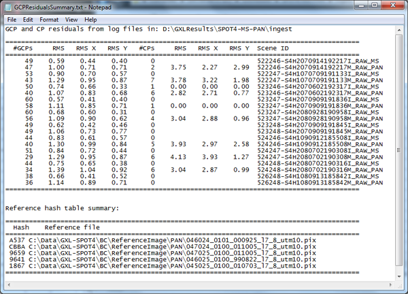Click scene ID 522246-S4H2070914192217M_RAW_PAN
Image resolution: width=408 pixels, height=294 pixels.
click(x=320, y=67)
